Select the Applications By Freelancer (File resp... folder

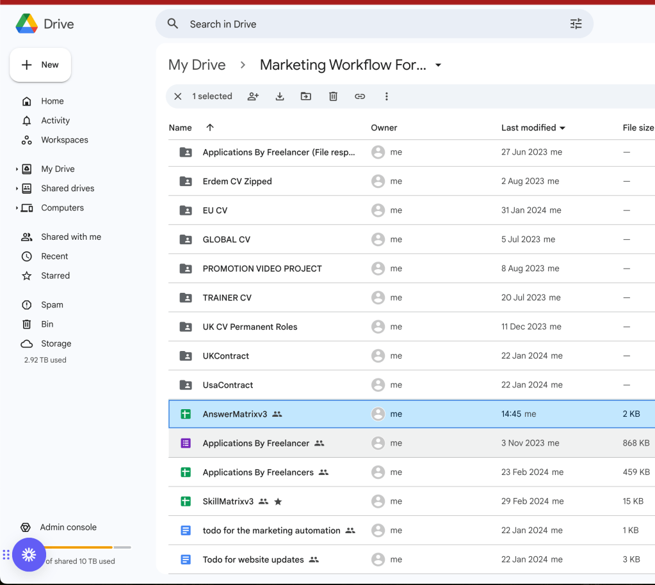click(x=279, y=152)
